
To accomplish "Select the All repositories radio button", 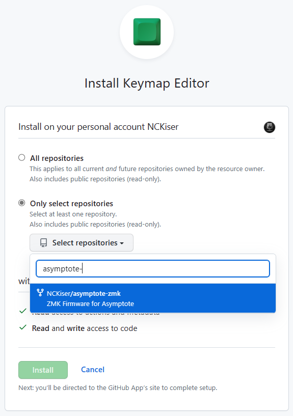I will click(x=22, y=158).
